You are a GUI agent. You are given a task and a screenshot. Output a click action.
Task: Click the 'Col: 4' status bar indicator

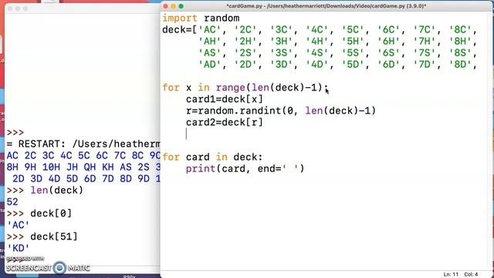[x=471, y=275]
